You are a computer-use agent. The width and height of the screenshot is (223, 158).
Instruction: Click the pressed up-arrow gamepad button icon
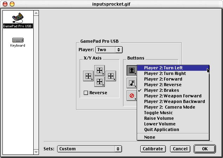click(132, 70)
